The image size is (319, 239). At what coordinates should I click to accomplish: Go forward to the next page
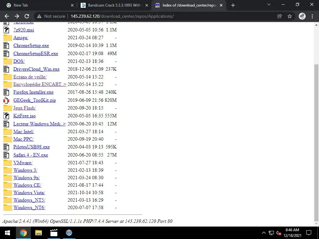click(x=17, y=16)
